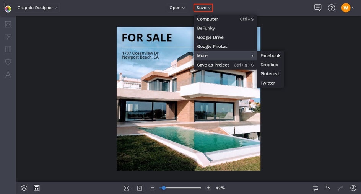Select the FOR SALE heading text

[x=147, y=38]
